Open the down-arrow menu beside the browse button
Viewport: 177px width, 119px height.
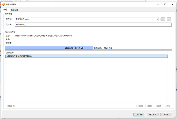point(169,19)
